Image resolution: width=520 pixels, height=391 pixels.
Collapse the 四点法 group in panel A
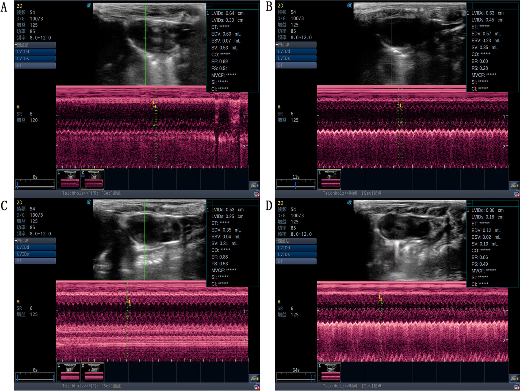point(35,45)
